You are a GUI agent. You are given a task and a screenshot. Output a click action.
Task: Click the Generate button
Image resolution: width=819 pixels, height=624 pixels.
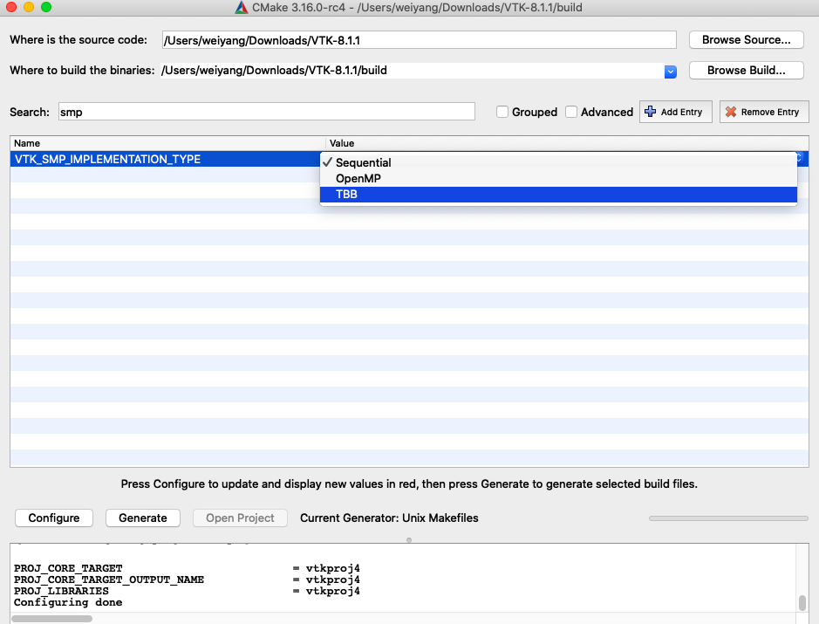click(142, 518)
